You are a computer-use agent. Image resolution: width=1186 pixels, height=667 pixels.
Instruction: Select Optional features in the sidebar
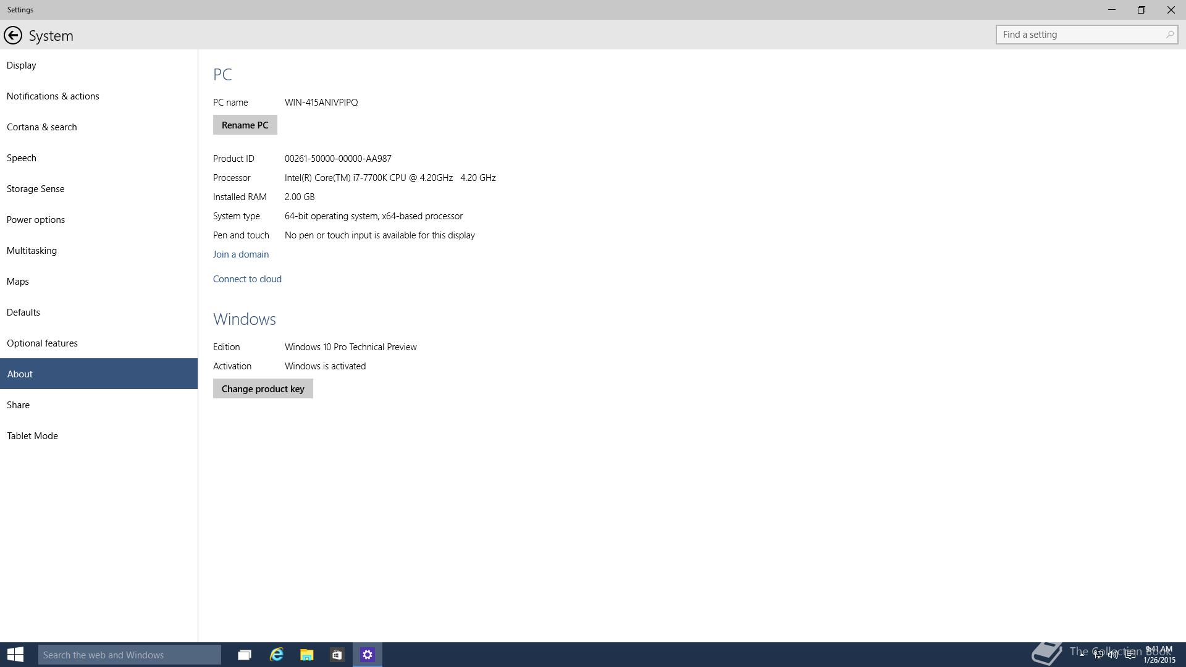point(99,343)
